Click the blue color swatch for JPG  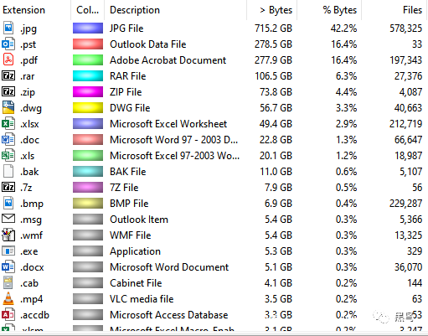pos(88,28)
